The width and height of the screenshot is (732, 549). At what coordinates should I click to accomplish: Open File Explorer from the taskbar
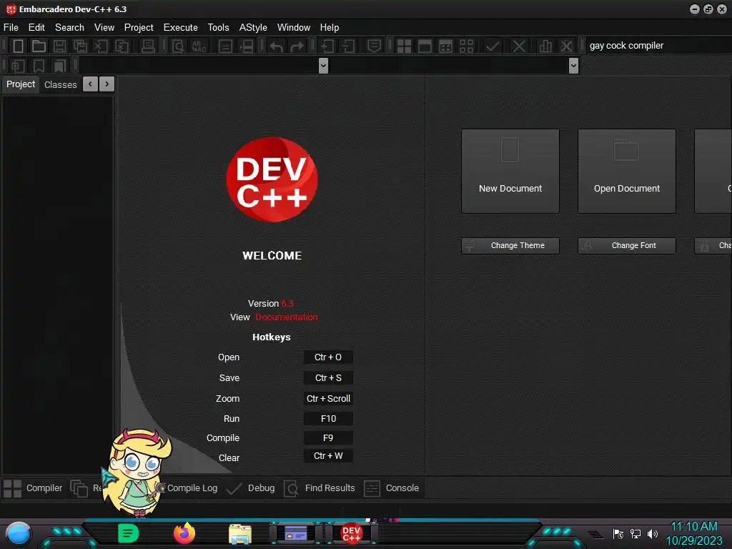pos(240,533)
